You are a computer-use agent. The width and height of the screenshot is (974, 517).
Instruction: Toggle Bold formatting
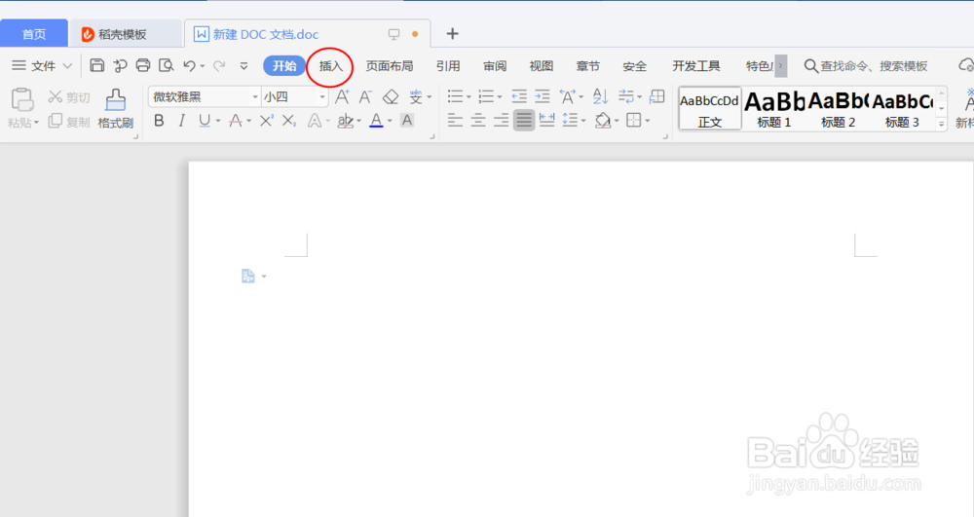pyautogui.click(x=159, y=121)
